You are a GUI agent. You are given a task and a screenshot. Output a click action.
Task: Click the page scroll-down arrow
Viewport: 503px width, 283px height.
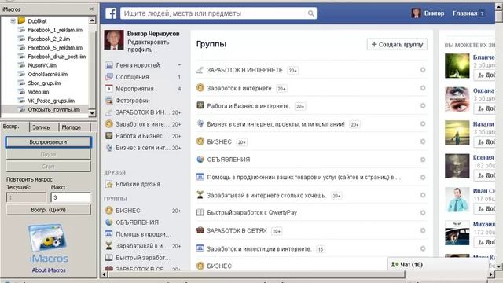tap(499, 266)
